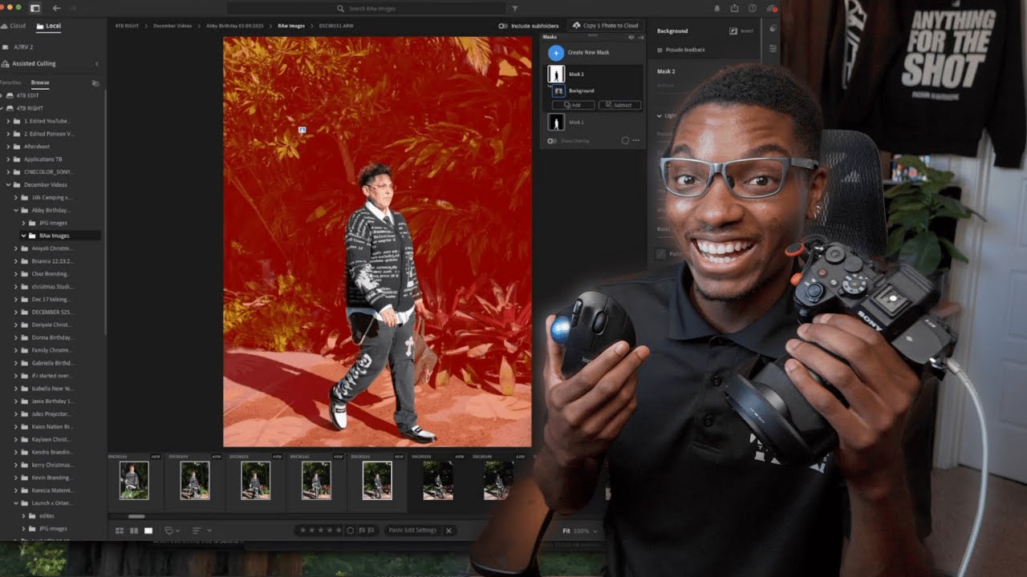Image resolution: width=1027 pixels, height=577 pixels.
Task: Switch to single photo detail view icon
Action: (148, 531)
